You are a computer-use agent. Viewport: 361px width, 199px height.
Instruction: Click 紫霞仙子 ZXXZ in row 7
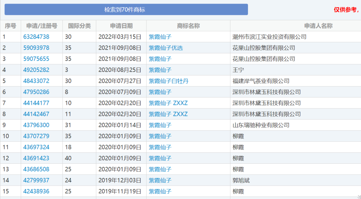click(168, 103)
